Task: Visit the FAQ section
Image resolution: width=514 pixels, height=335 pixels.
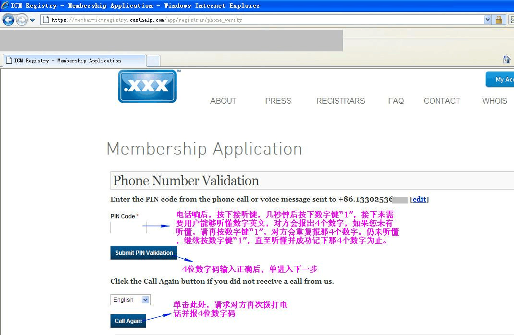Action: click(396, 101)
